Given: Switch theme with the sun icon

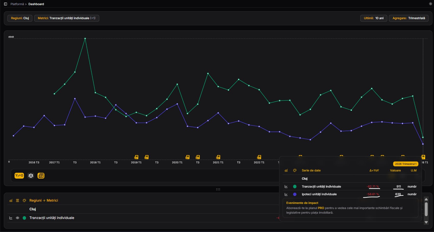Looking at the screenshot, I should (430, 4).
